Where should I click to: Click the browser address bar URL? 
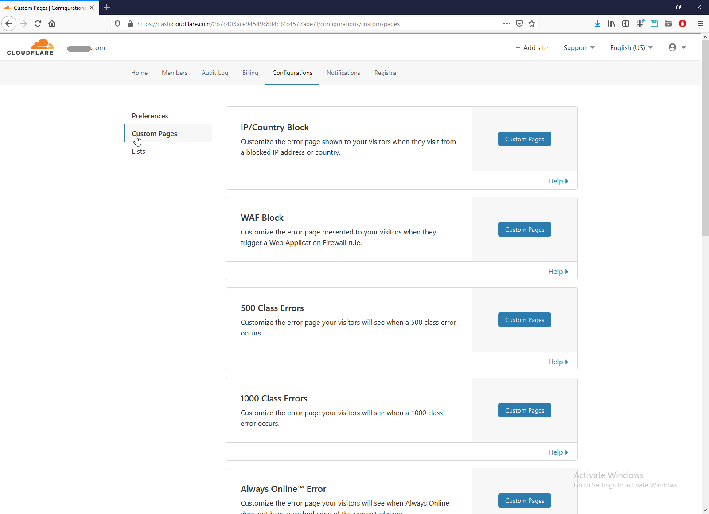[x=269, y=24]
